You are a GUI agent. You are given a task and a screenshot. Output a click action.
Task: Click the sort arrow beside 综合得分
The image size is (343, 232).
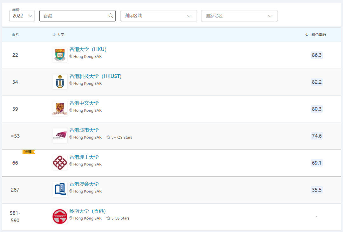307,35
